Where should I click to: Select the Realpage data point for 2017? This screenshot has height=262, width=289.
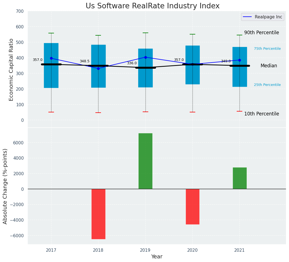click(51, 58)
